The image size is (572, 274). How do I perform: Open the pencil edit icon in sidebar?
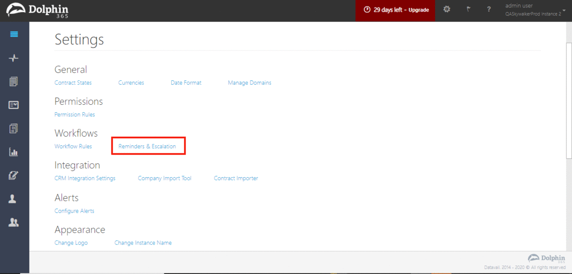14,175
